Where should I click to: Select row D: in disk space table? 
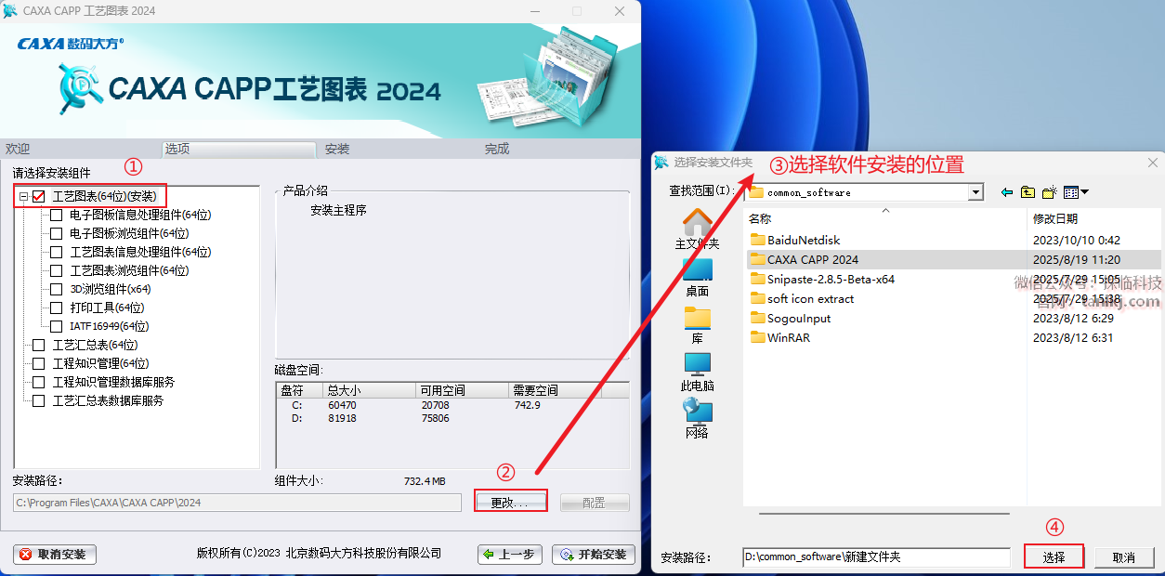click(452, 418)
